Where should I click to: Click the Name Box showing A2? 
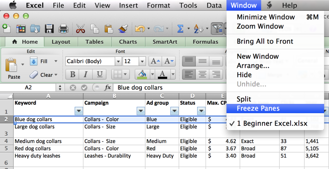[x=28, y=88]
